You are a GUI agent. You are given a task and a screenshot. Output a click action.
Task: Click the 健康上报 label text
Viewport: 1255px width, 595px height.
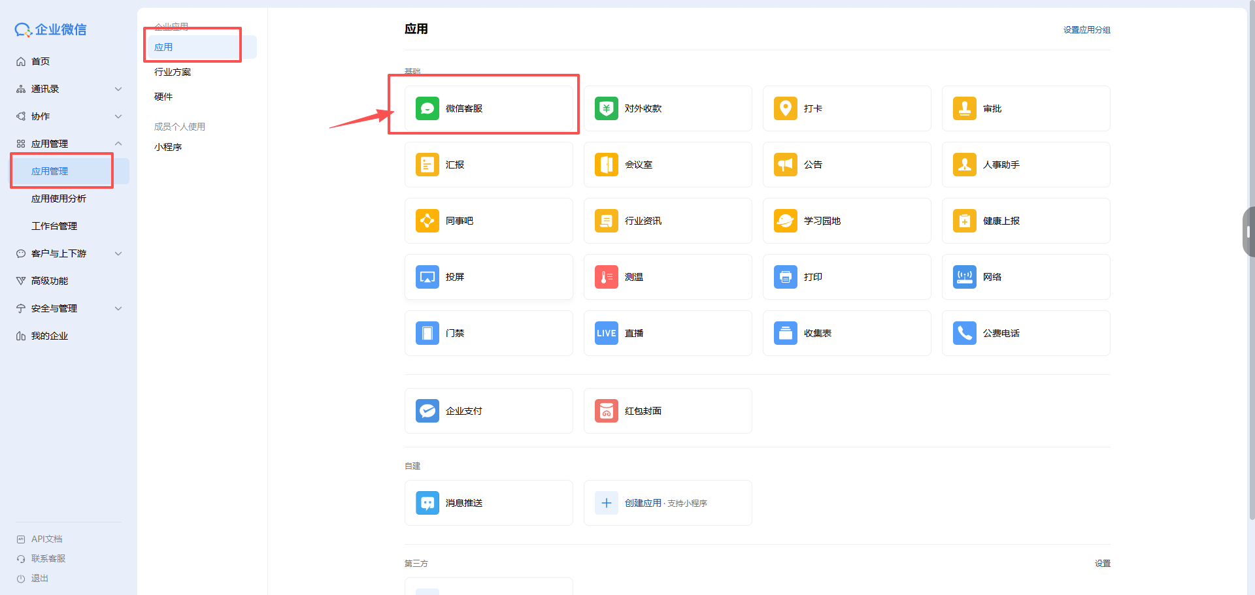tap(1001, 221)
